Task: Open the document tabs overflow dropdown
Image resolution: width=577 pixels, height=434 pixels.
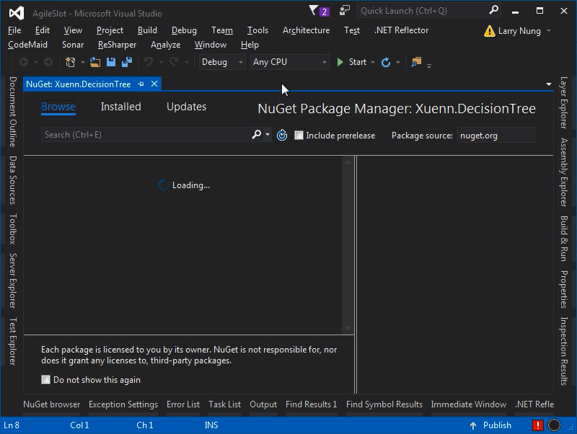Action: point(549,84)
